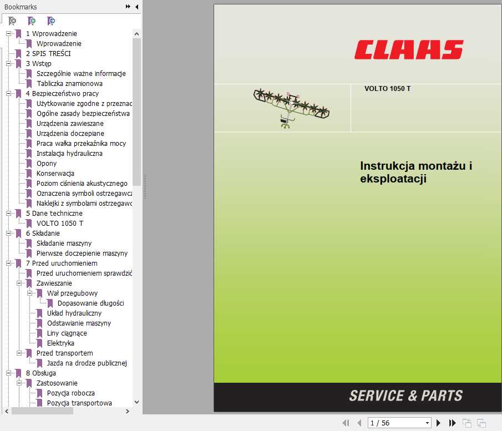Open the 'Tabliczka znamionowa' bookmark
Viewport: 502px width, 431px height.
(x=69, y=83)
